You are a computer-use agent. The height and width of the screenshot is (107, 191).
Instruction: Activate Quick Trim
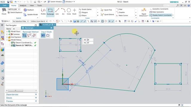[x=106, y=10]
